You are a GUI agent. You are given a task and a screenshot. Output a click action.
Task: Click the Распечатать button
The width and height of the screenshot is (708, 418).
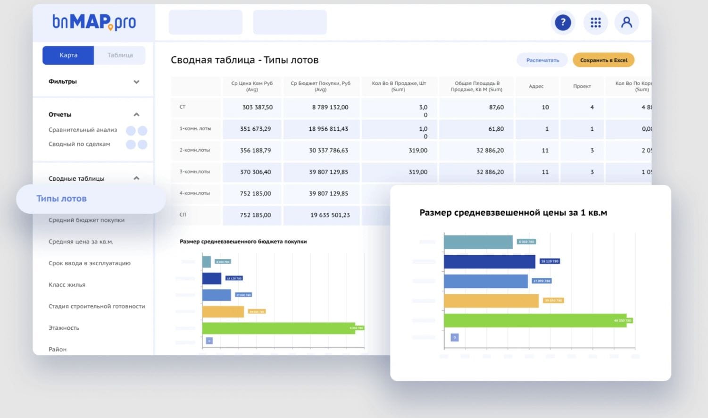(x=542, y=60)
